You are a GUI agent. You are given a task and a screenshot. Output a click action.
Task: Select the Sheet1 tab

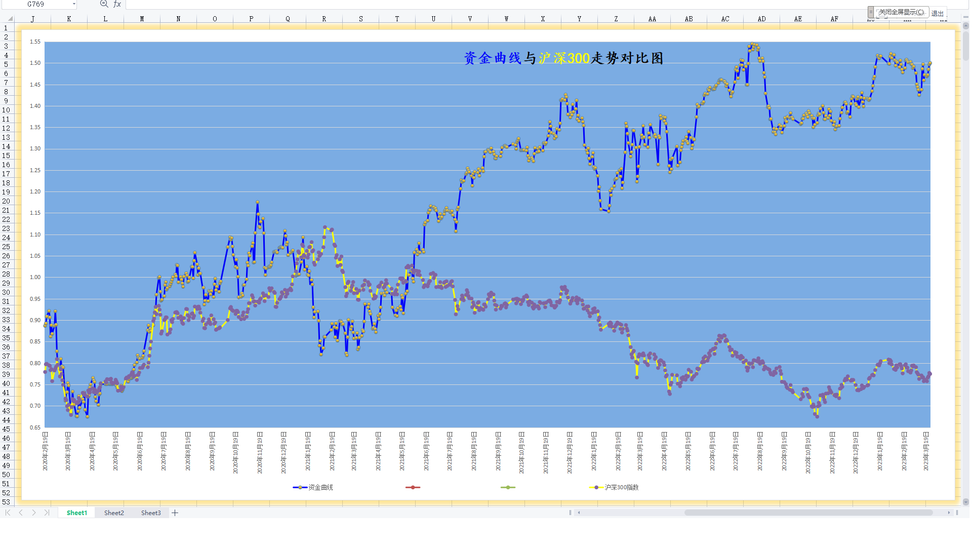77,513
